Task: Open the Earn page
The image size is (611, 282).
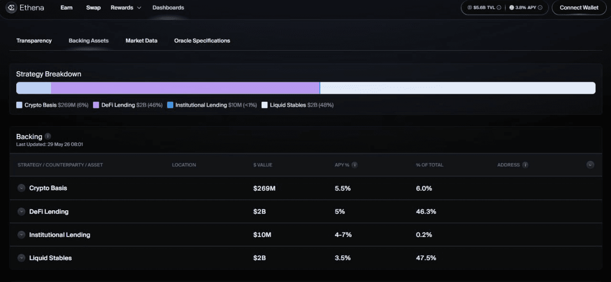Action: (66, 8)
